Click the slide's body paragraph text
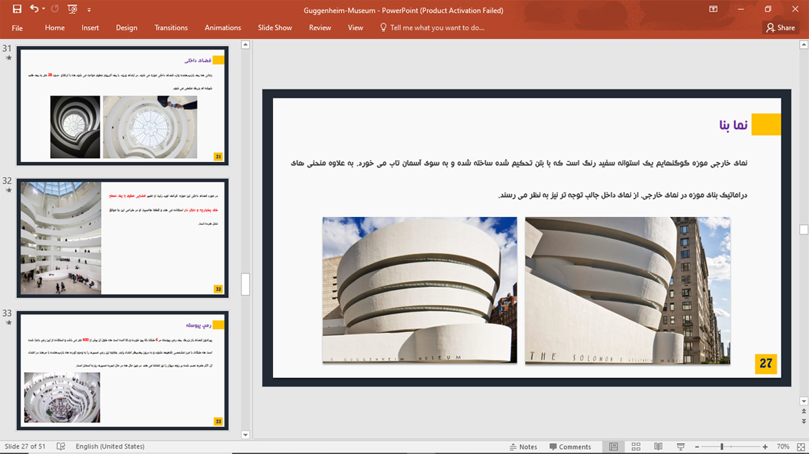809x454 pixels. (519, 179)
